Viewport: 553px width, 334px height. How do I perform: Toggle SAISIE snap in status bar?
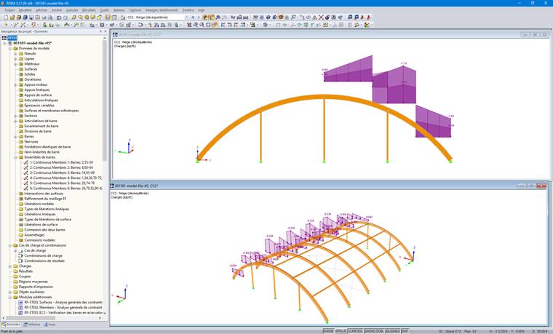click(328, 331)
